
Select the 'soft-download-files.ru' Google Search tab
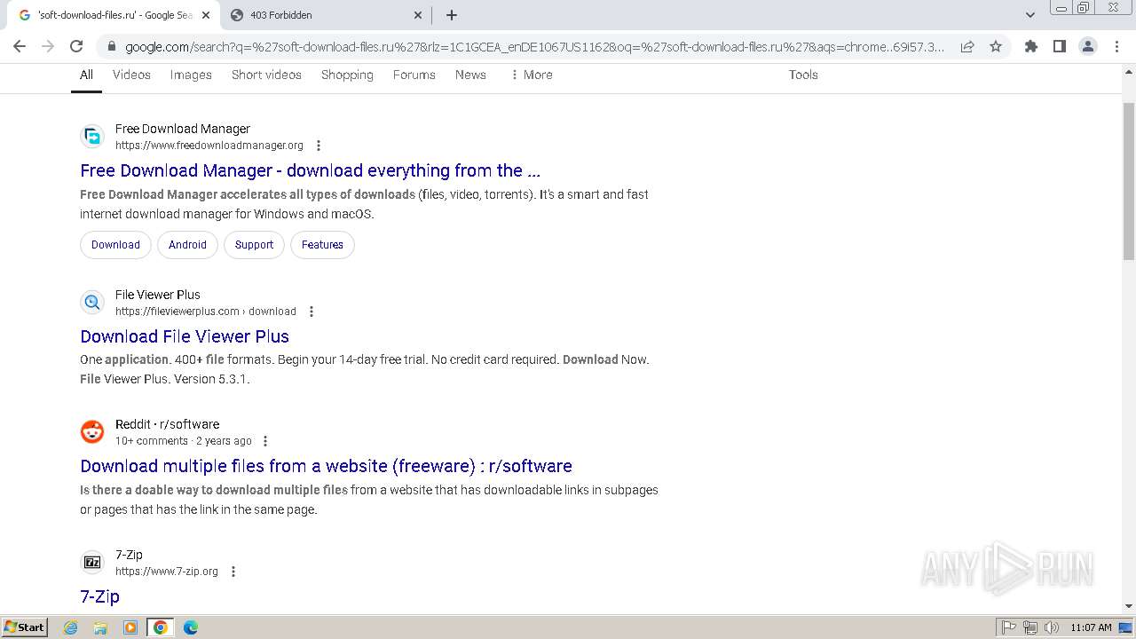coord(114,15)
